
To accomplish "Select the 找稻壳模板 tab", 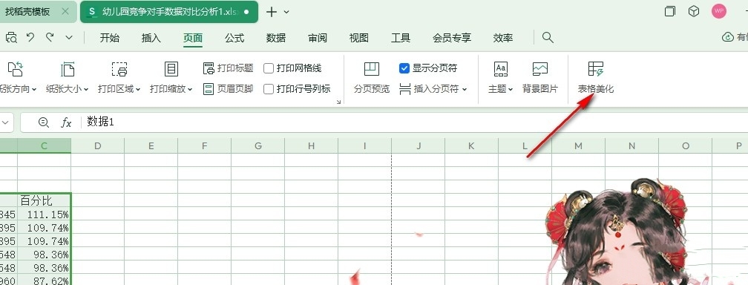I will [x=27, y=12].
